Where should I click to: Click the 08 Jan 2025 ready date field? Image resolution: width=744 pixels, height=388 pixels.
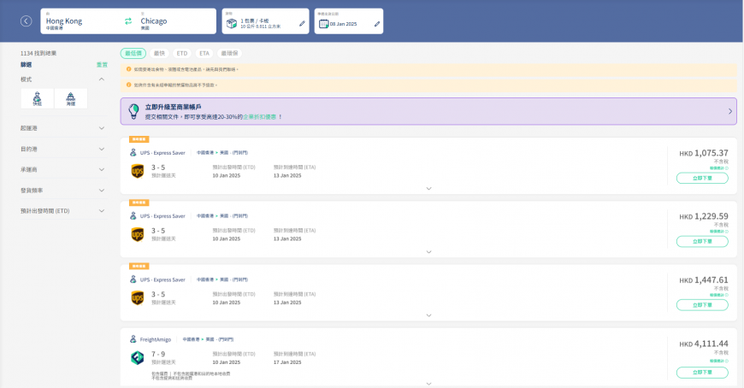tap(349, 21)
